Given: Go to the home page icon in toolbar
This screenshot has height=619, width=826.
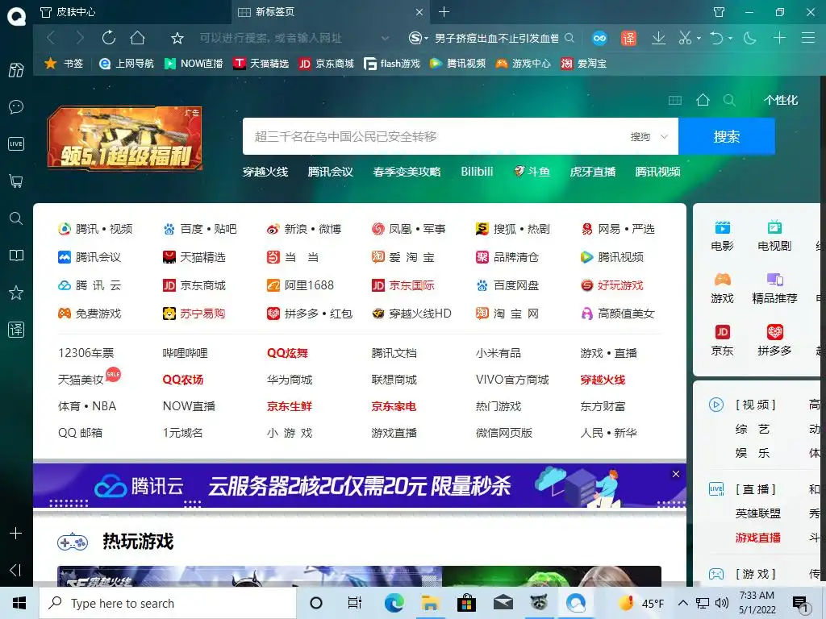Looking at the screenshot, I should point(137,38).
